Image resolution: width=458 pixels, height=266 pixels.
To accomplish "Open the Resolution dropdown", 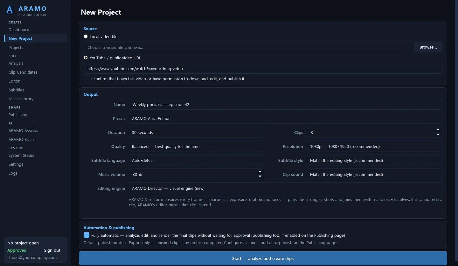I will point(374,146).
